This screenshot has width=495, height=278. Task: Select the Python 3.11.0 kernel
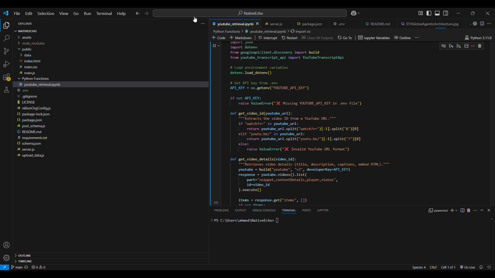pyautogui.click(x=478, y=38)
